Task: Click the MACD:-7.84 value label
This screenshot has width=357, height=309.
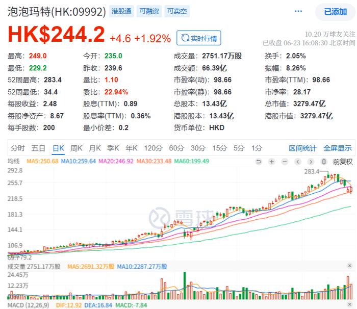Action: 131,305
